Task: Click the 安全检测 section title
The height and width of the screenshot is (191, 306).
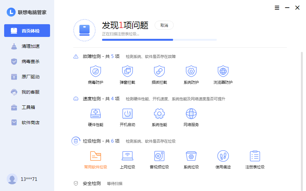Action: pyautogui.click(x=92, y=183)
